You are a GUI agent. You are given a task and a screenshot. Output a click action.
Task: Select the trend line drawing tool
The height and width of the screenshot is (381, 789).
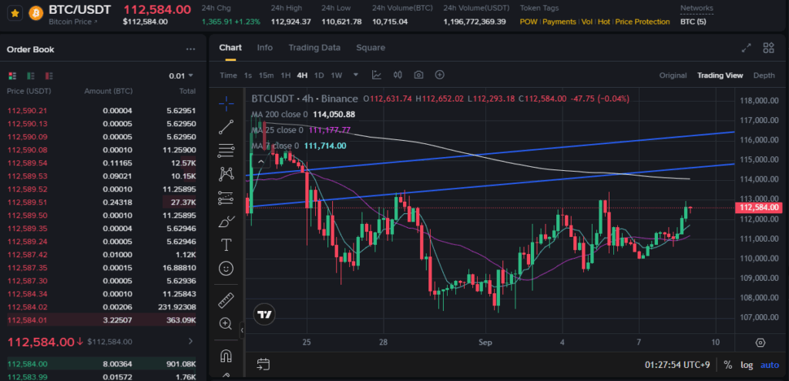[227, 127]
